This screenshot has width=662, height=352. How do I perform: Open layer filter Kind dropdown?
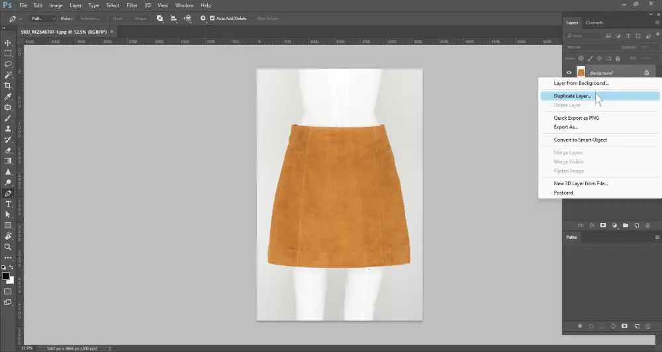pyautogui.click(x=583, y=36)
